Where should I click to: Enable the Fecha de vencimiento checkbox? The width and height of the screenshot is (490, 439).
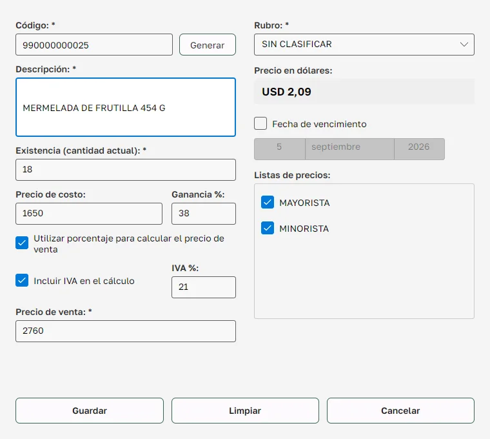[x=260, y=123]
